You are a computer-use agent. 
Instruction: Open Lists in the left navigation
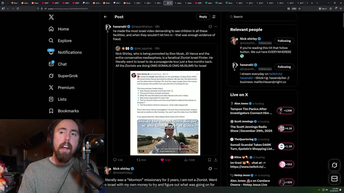(x=58, y=99)
